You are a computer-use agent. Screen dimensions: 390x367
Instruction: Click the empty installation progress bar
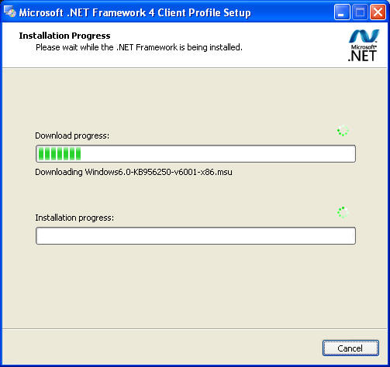[195, 235]
